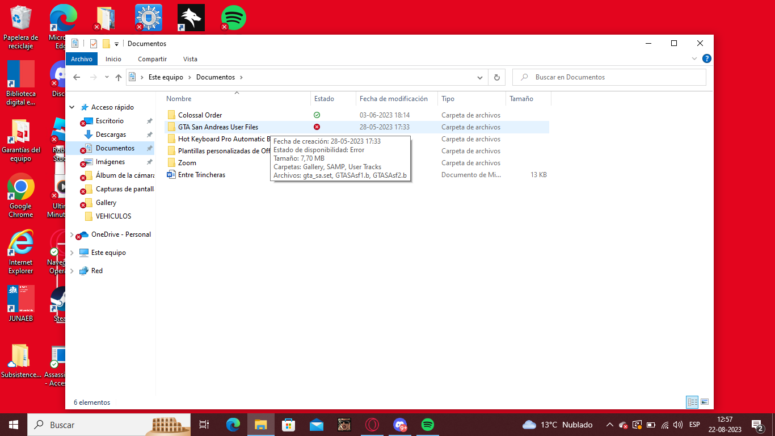Open the recent locations dropdown arrow

(107, 77)
